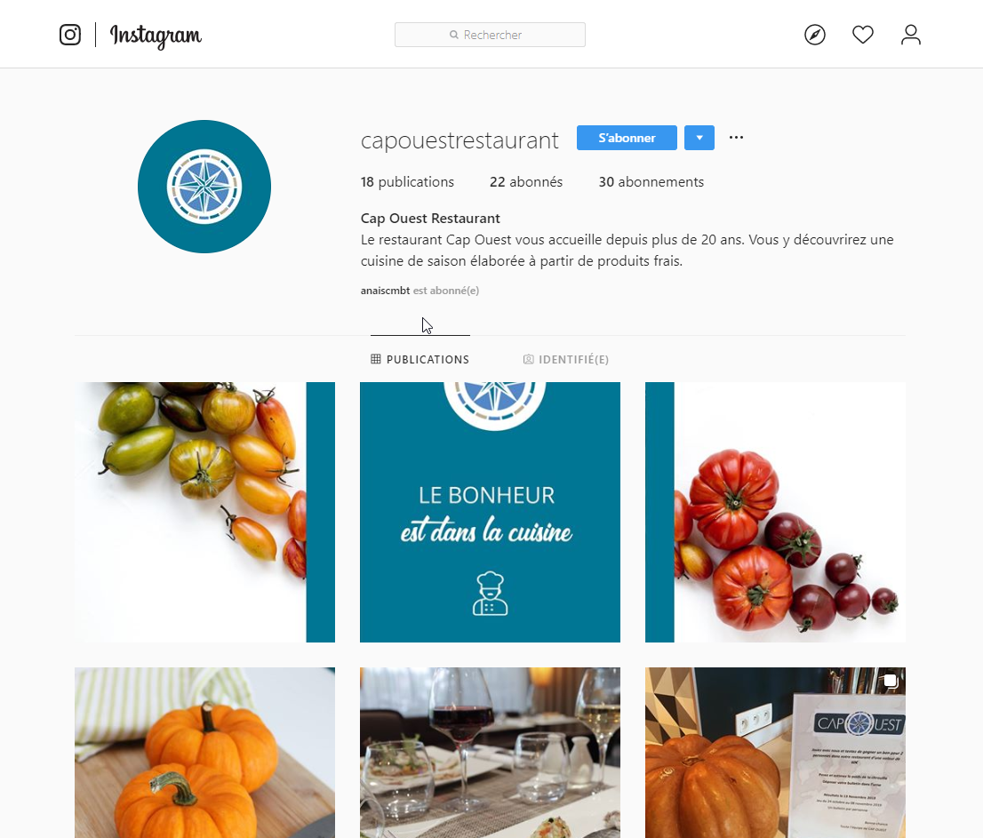The width and height of the screenshot is (983, 838).
Task: Open the Explore compass icon
Action: coord(814,35)
